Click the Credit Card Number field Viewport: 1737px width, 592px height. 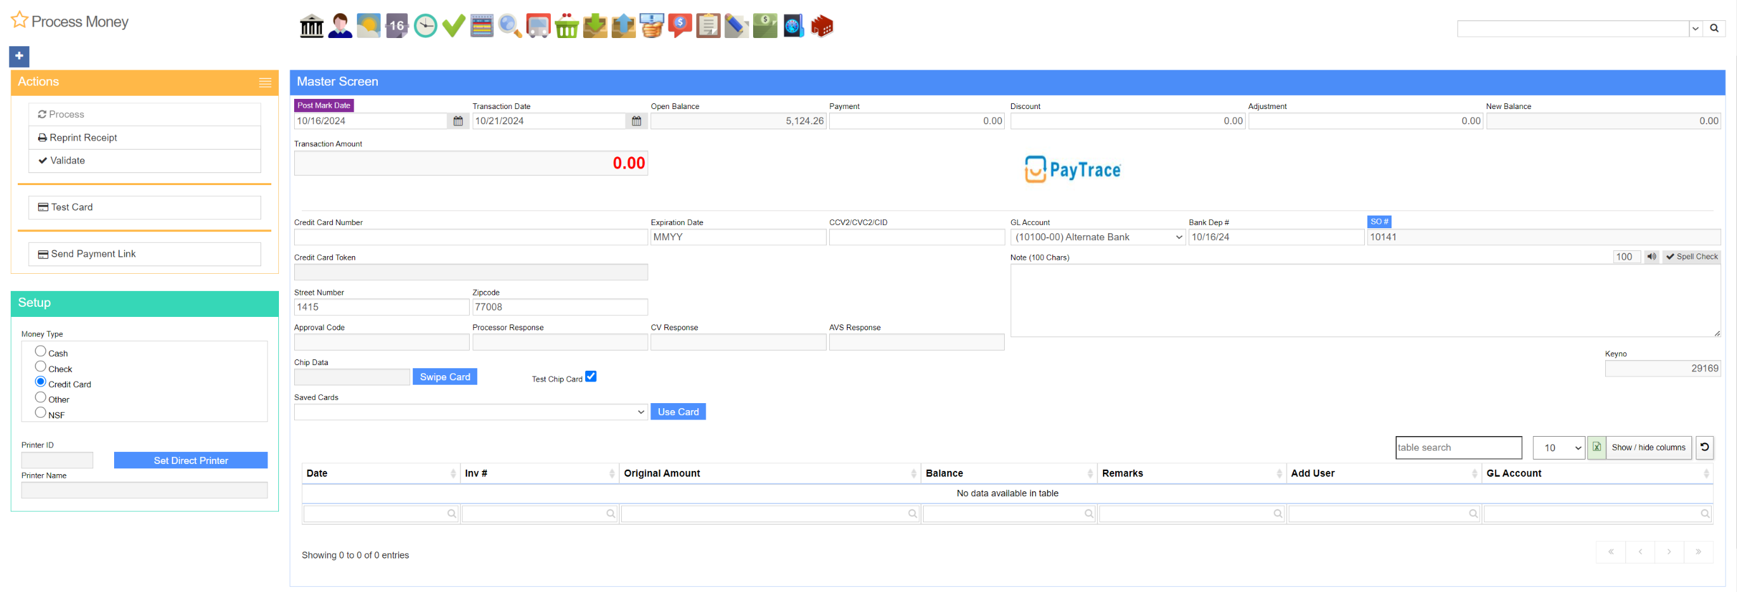pos(470,237)
